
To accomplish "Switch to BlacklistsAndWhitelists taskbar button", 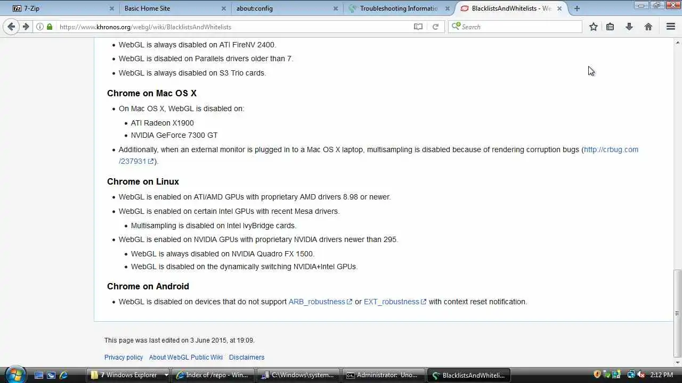I will click(x=469, y=375).
